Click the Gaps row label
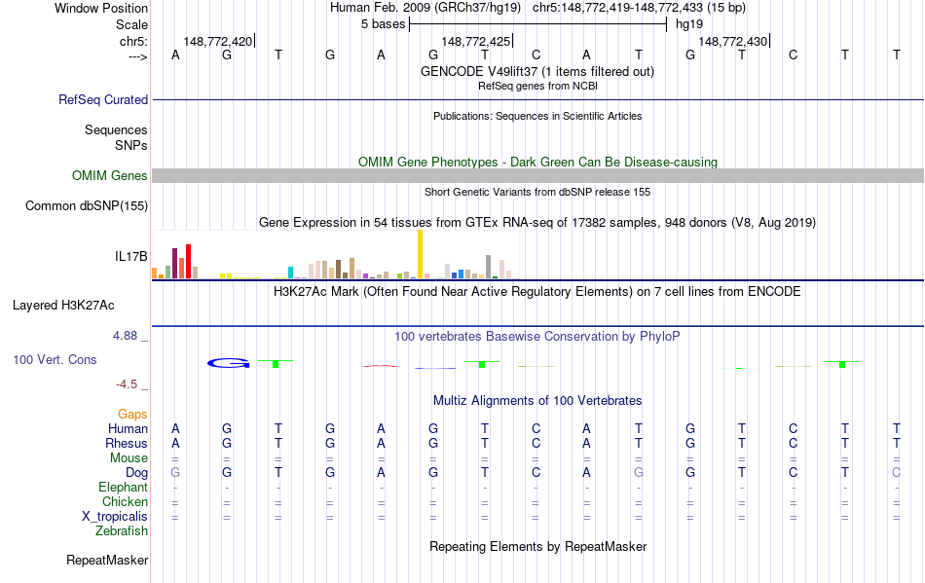The image size is (925, 583). click(x=132, y=414)
